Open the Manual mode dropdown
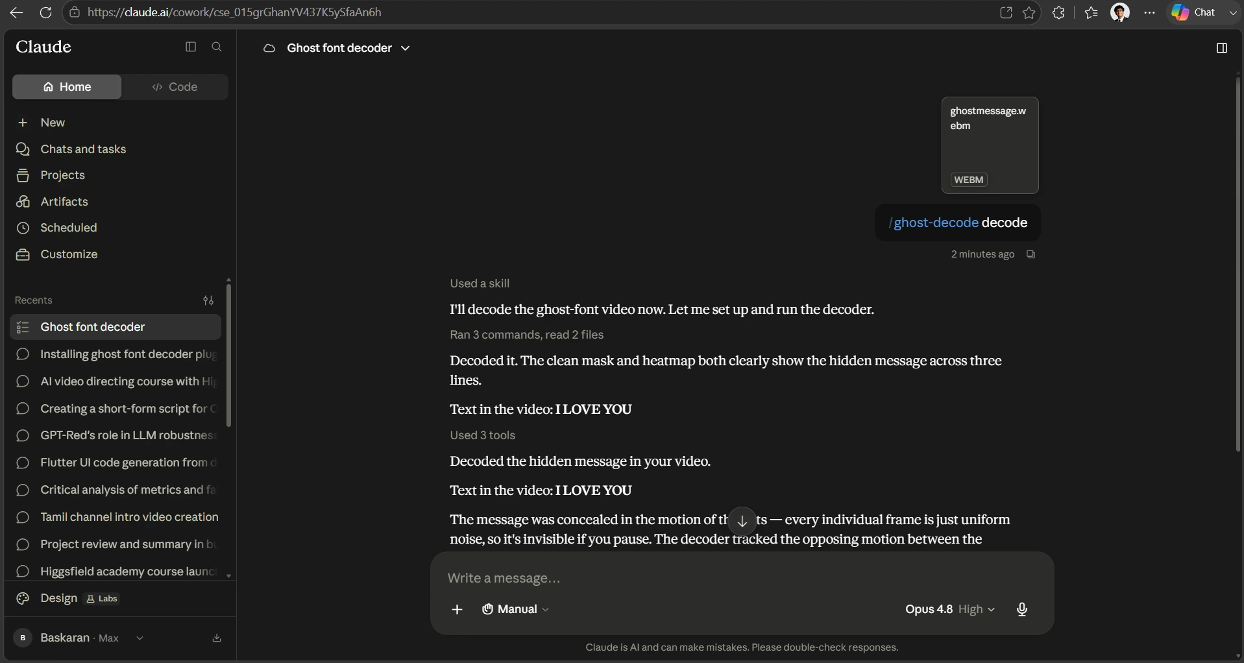This screenshot has width=1244, height=663. point(515,609)
